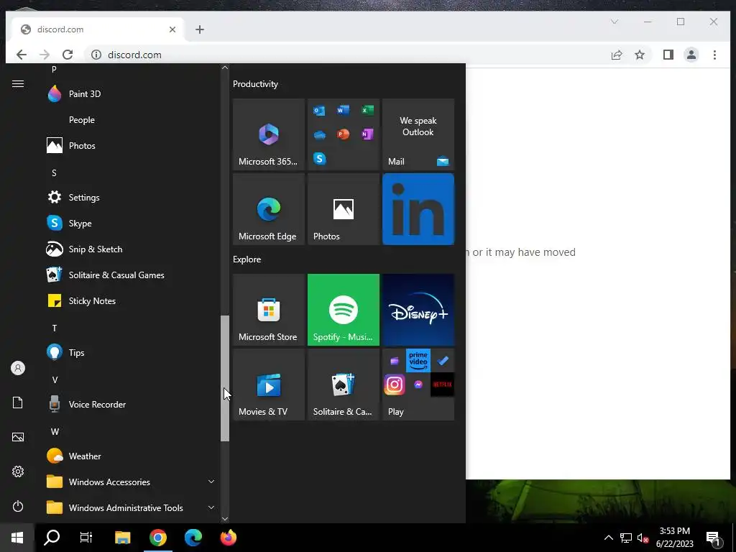Viewport: 736px width, 552px height.
Task: Go back in Chrome
Action: click(x=21, y=55)
